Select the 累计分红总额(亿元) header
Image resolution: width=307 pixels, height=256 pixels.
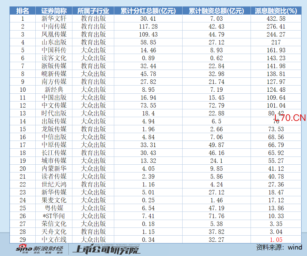[148, 11]
